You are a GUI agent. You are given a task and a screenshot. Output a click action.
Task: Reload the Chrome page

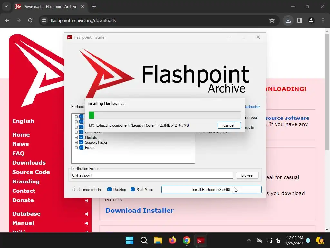pyautogui.click(x=30, y=20)
